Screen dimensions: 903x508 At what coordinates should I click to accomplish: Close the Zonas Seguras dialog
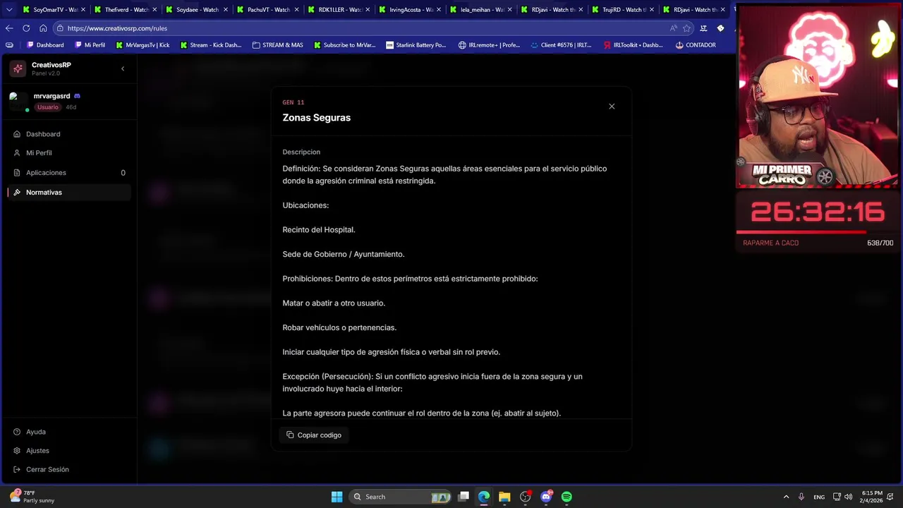coord(612,107)
